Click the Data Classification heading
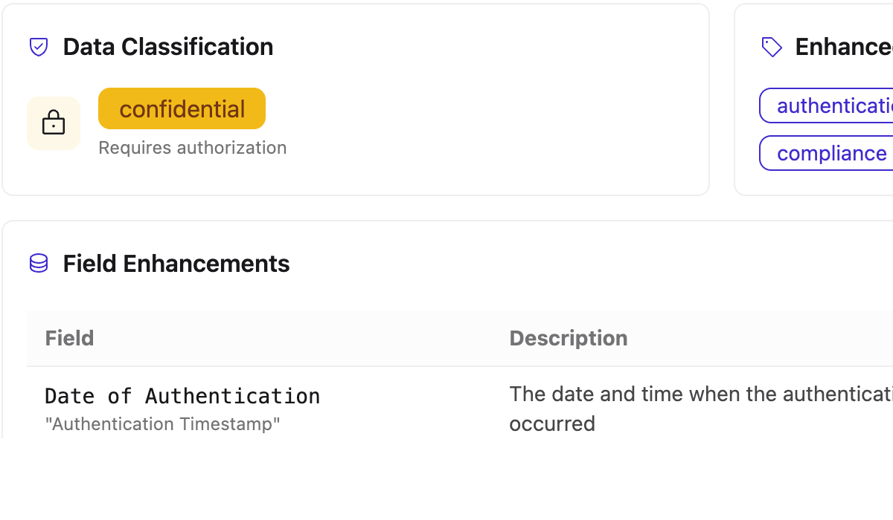The image size is (893, 520). coord(168,47)
